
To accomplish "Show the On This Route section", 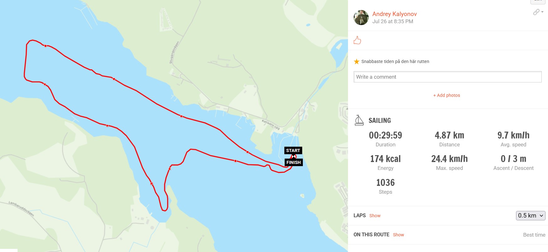I will pyautogui.click(x=398, y=235).
